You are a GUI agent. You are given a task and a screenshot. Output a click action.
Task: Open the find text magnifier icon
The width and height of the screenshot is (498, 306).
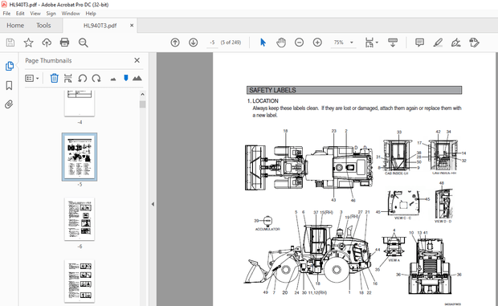(84, 43)
